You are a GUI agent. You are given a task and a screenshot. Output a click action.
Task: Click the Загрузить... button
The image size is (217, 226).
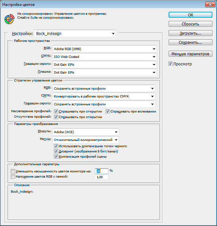(x=190, y=33)
